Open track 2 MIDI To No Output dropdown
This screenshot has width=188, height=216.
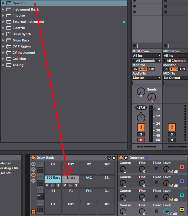click(x=176, y=78)
